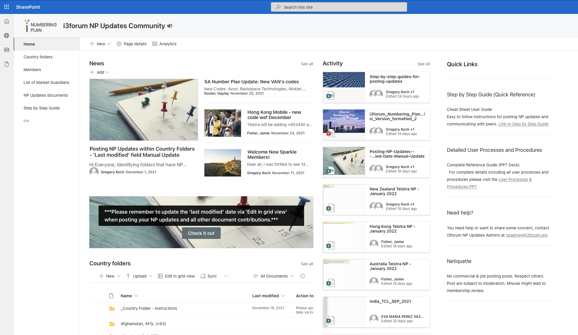Screen dimensions: 578x335
Task: Click the Sync icon in Country folders
Action: pyautogui.click(x=203, y=276)
